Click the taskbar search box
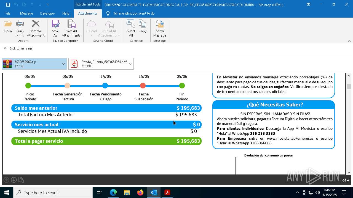 pyautogui.click(x=53, y=193)
